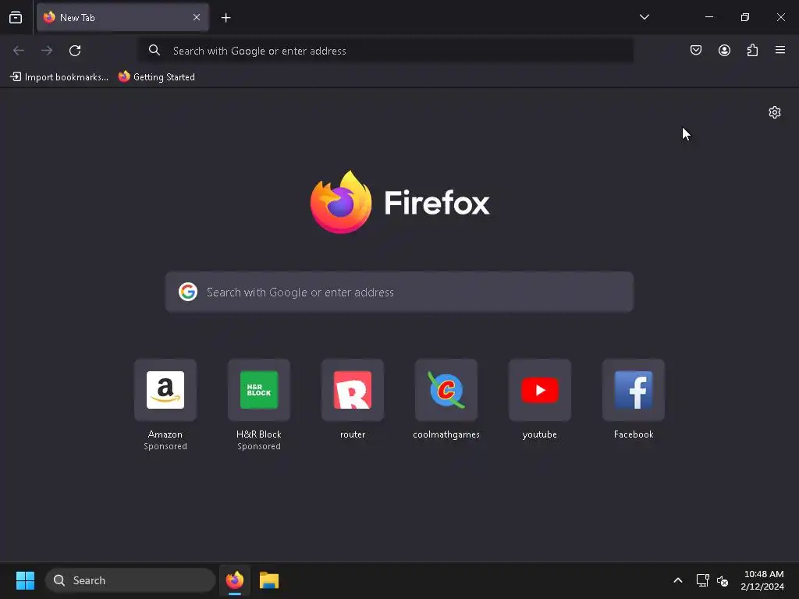Click Google logo in center search box
Image resolution: width=799 pixels, height=599 pixels.
[x=188, y=292]
